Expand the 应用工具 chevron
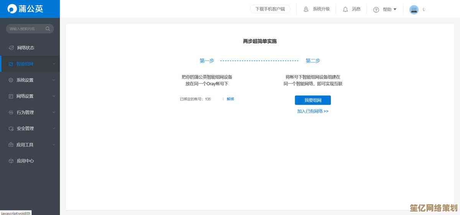Viewport: 460px width, 215px height. coord(54,145)
